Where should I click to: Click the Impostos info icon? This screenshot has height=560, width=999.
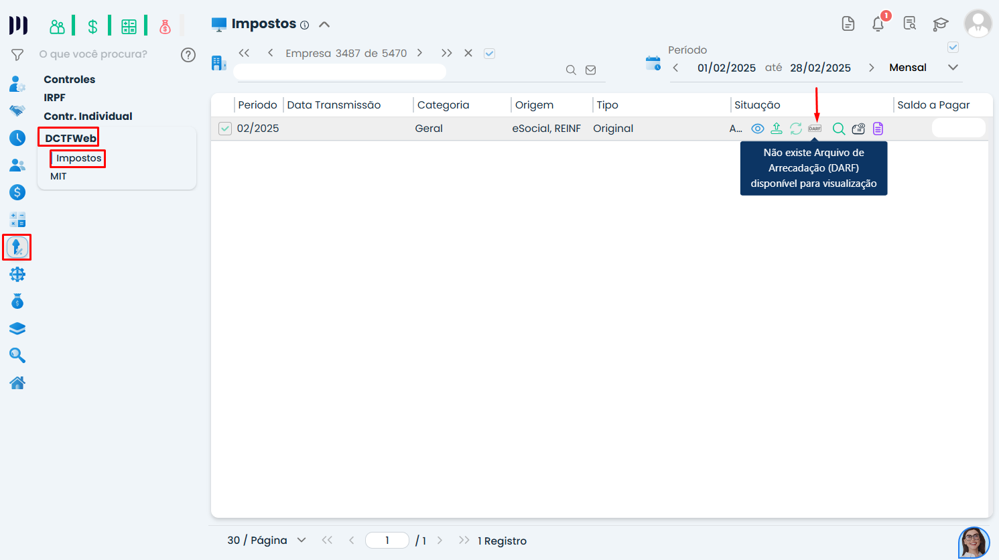(304, 25)
